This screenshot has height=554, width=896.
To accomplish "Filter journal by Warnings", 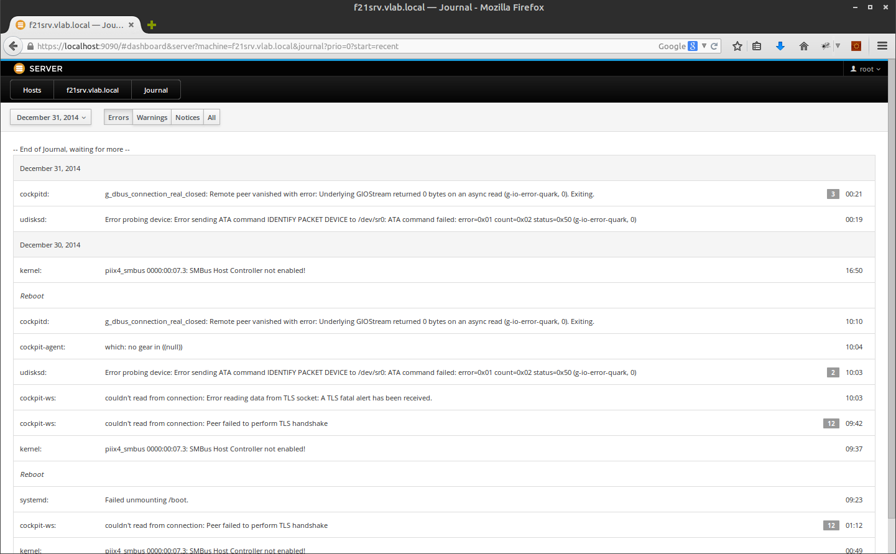I will click(152, 118).
